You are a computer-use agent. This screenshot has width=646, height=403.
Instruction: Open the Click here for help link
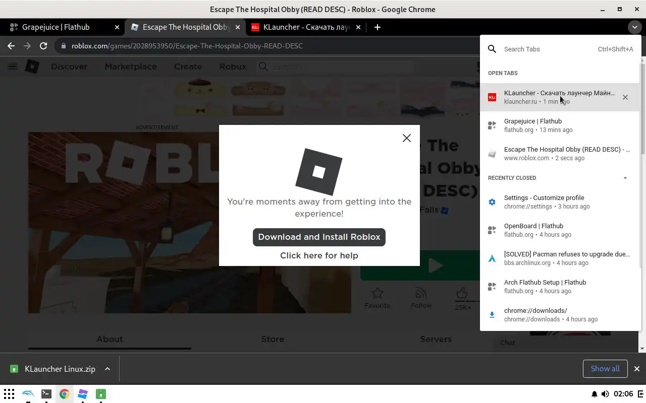point(319,255)
